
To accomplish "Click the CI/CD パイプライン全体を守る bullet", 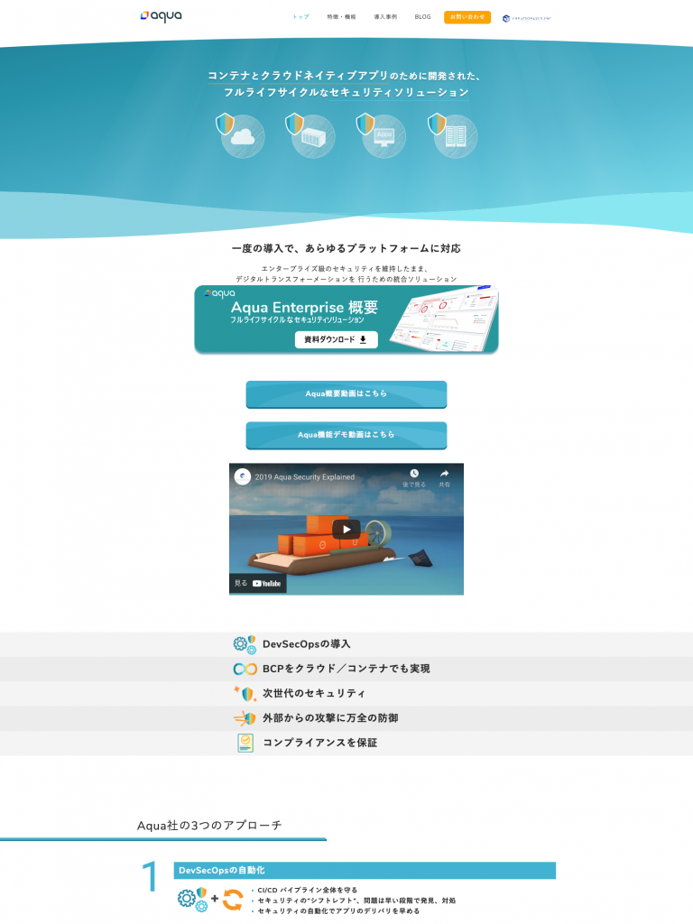I will [307, 891].
